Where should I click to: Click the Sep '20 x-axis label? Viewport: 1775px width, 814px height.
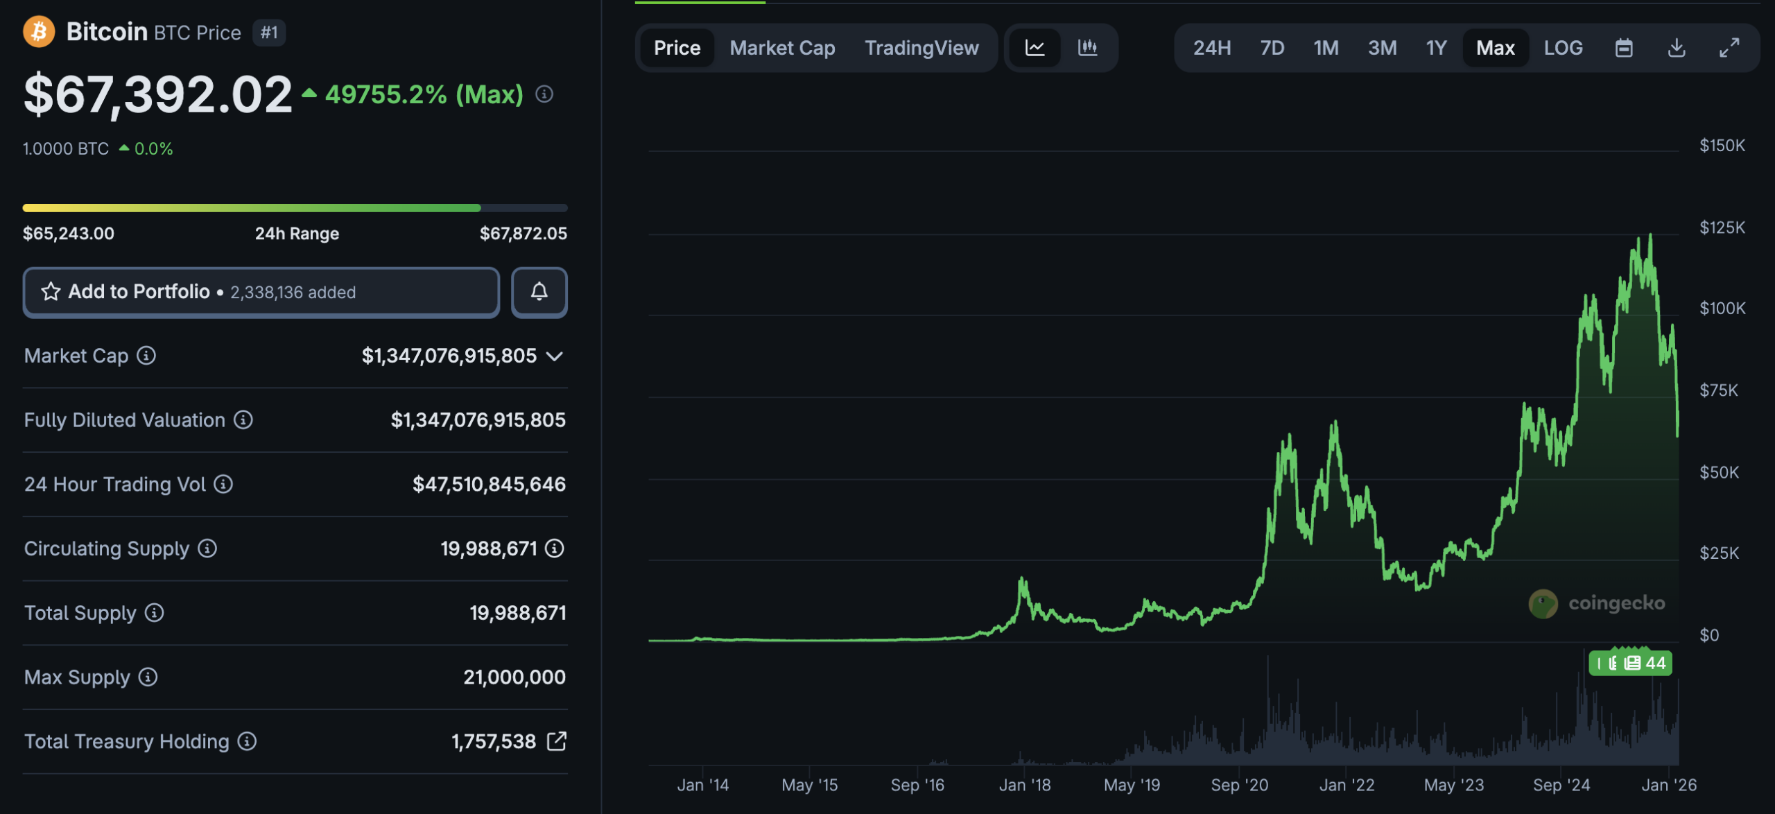point(1239,786)
